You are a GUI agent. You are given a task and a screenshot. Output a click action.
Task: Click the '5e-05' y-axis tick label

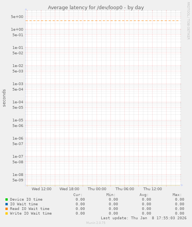click(x=18, y=108)
